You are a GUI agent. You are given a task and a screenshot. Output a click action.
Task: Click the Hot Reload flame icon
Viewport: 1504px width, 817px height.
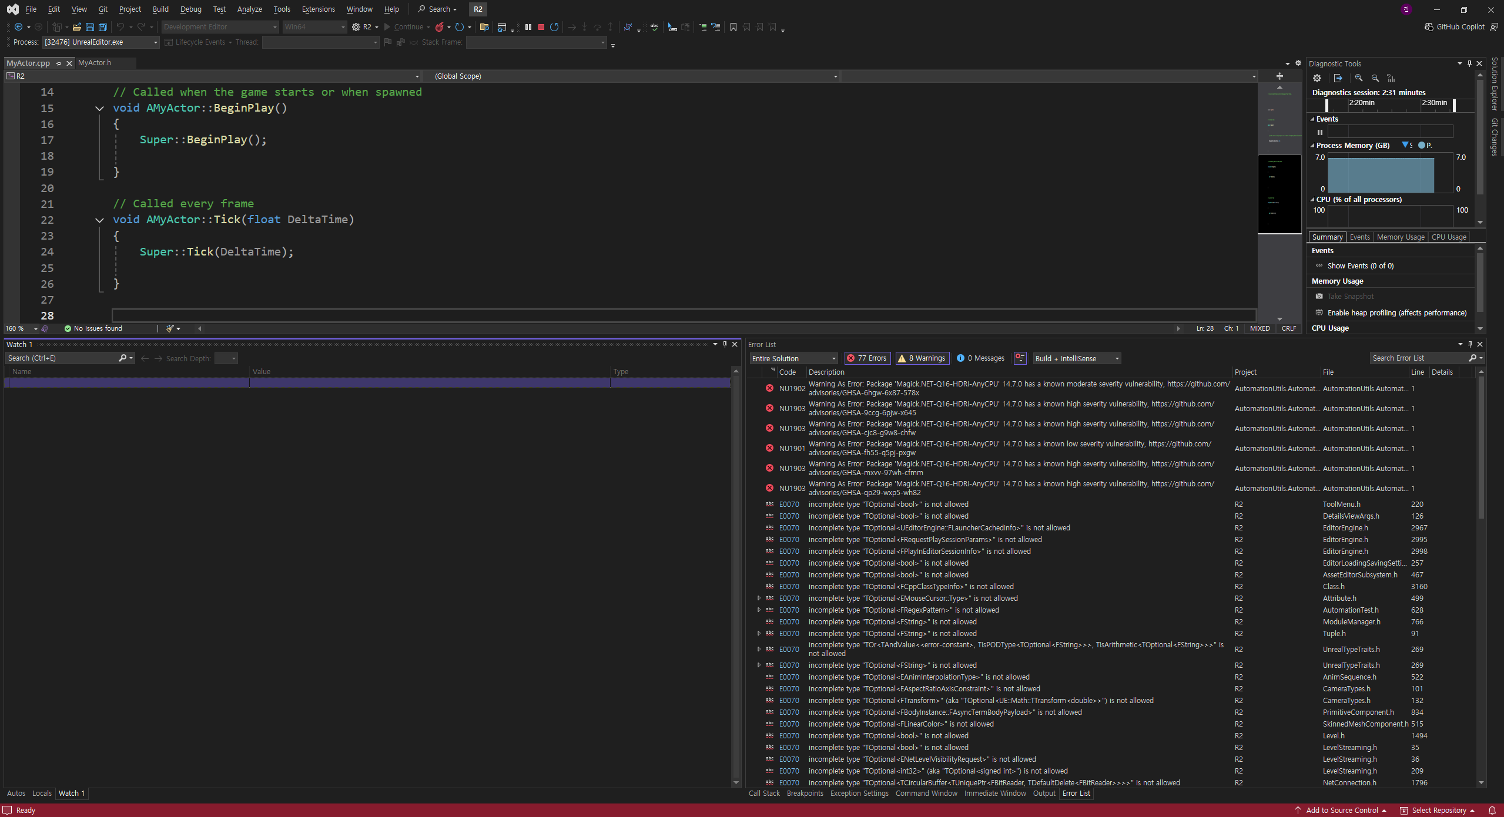pos(440,27)
